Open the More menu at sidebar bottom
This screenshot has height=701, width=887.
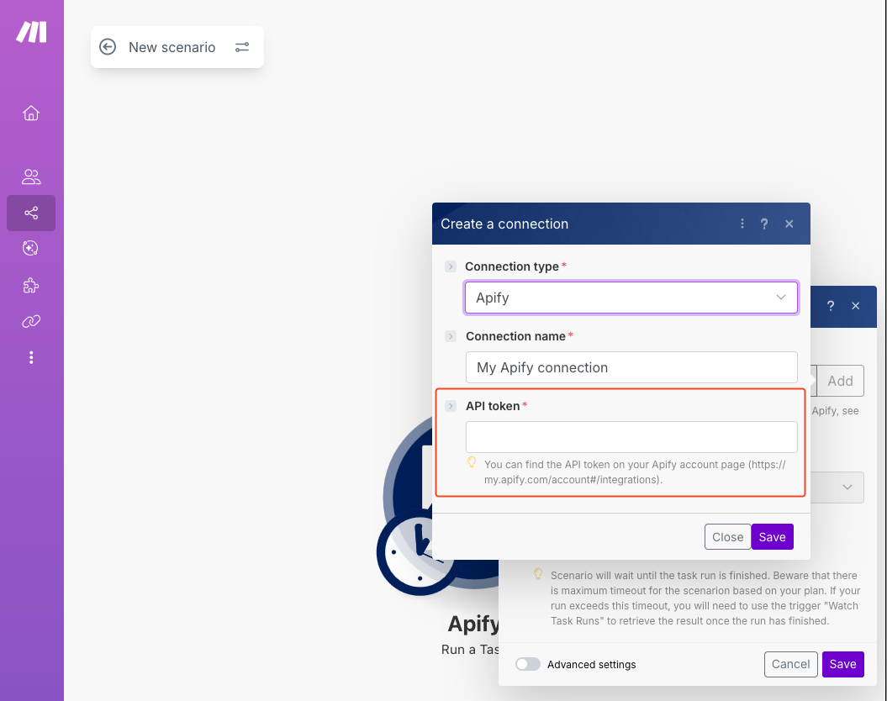31,357
